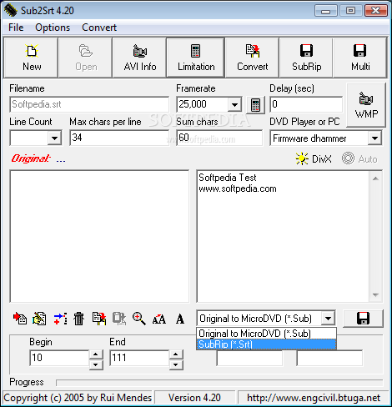
Task: Click the Delay (sec) input field
Action: 306,104
